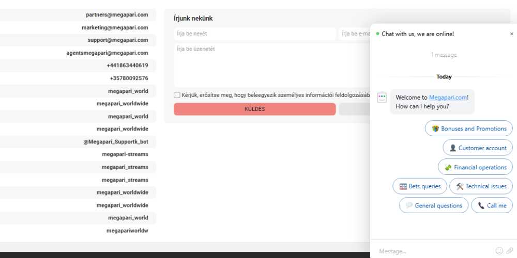
Task: Pick the Financial operations chat option
Action: 475,167
